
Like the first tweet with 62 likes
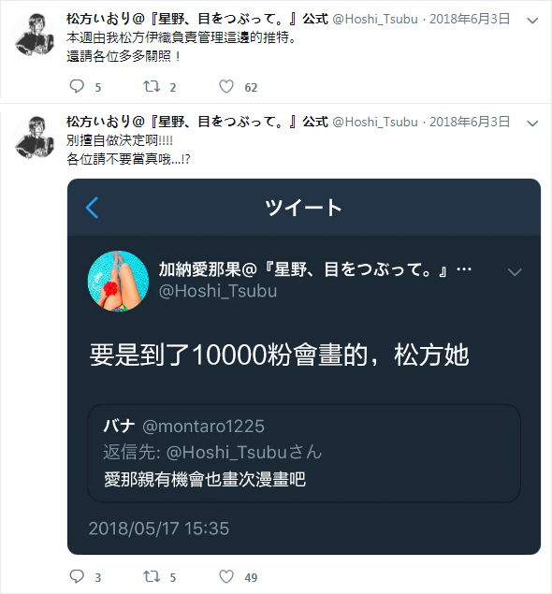tap(226, 86)
